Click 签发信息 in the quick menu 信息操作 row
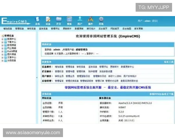 [93, 67]
